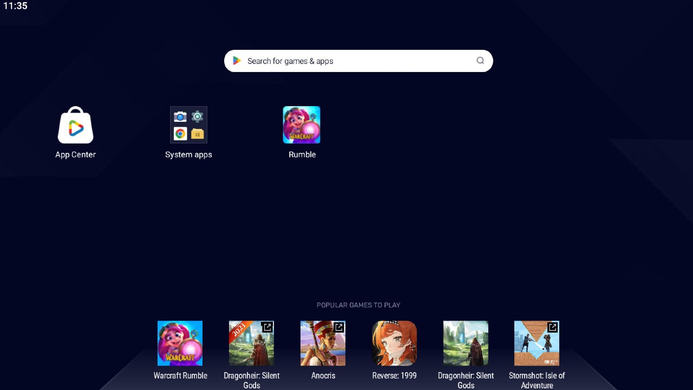This screenshot has width=693, height=390.
Task: Launch the Rumble app on home screen
Action: coord(302,125)
